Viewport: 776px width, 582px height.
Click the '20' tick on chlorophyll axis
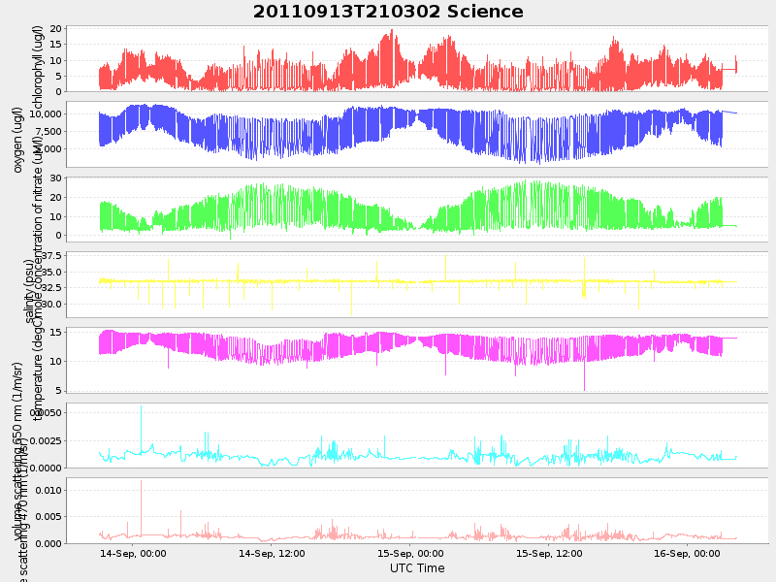coord(55,29)
